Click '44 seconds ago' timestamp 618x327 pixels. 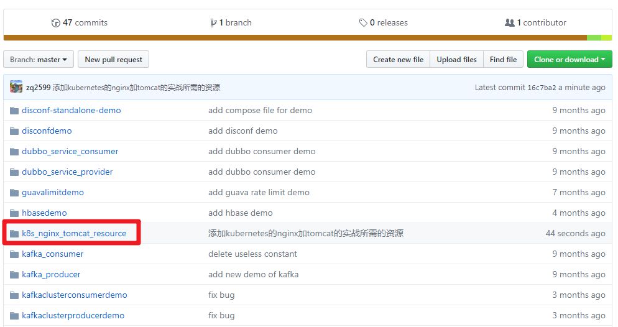click(x=576, y=233)
